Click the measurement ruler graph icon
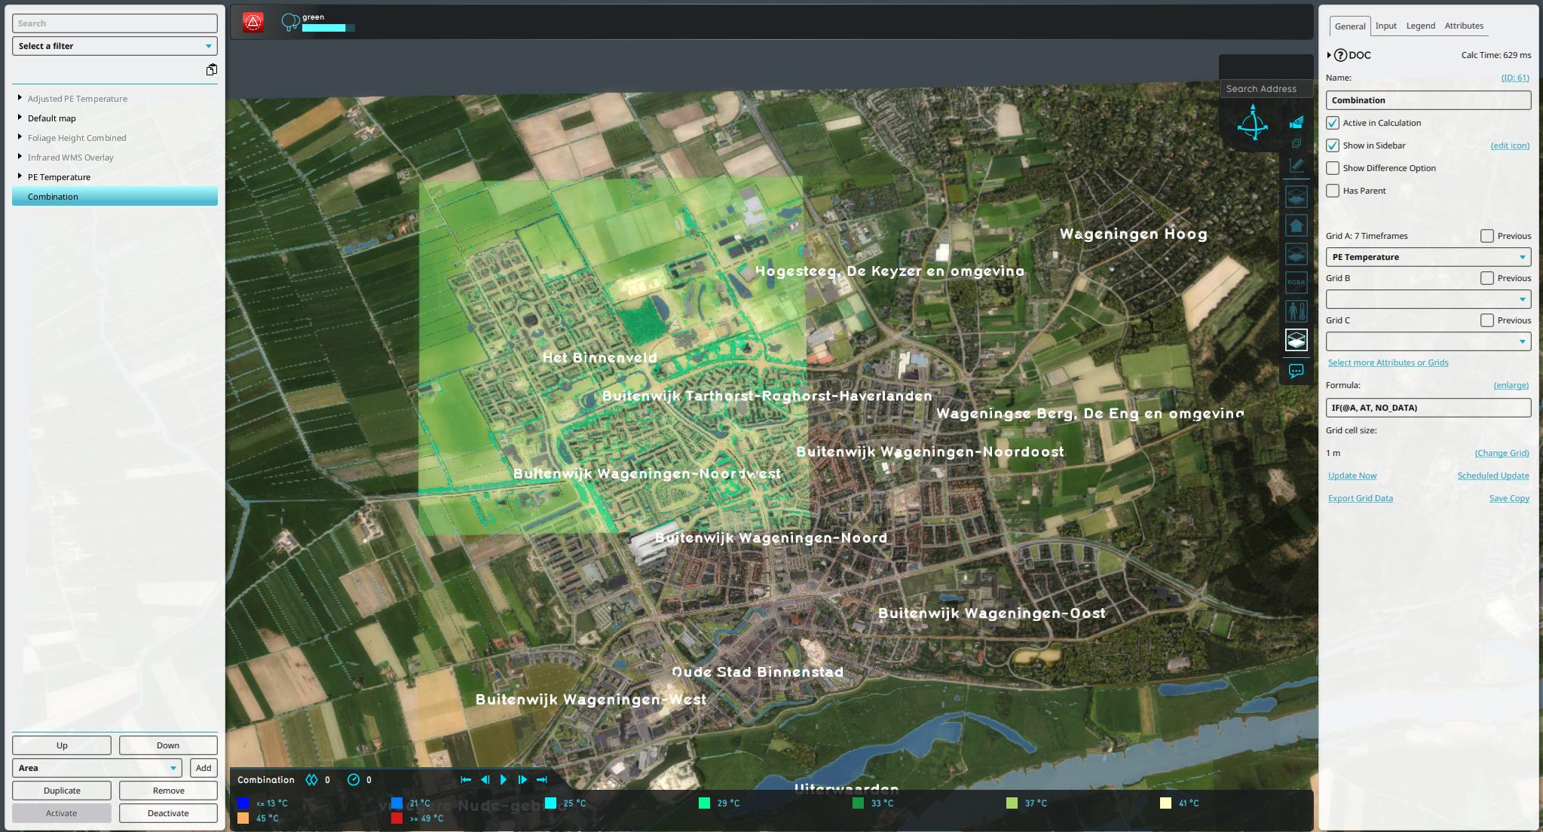The image size is (1543, 832). coord(1296,166)
